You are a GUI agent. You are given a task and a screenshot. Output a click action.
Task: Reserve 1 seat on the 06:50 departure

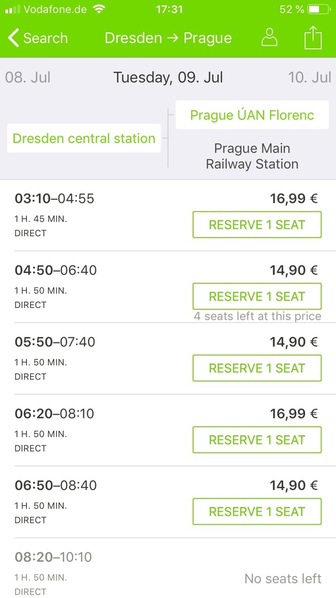[x=257, y=512]
